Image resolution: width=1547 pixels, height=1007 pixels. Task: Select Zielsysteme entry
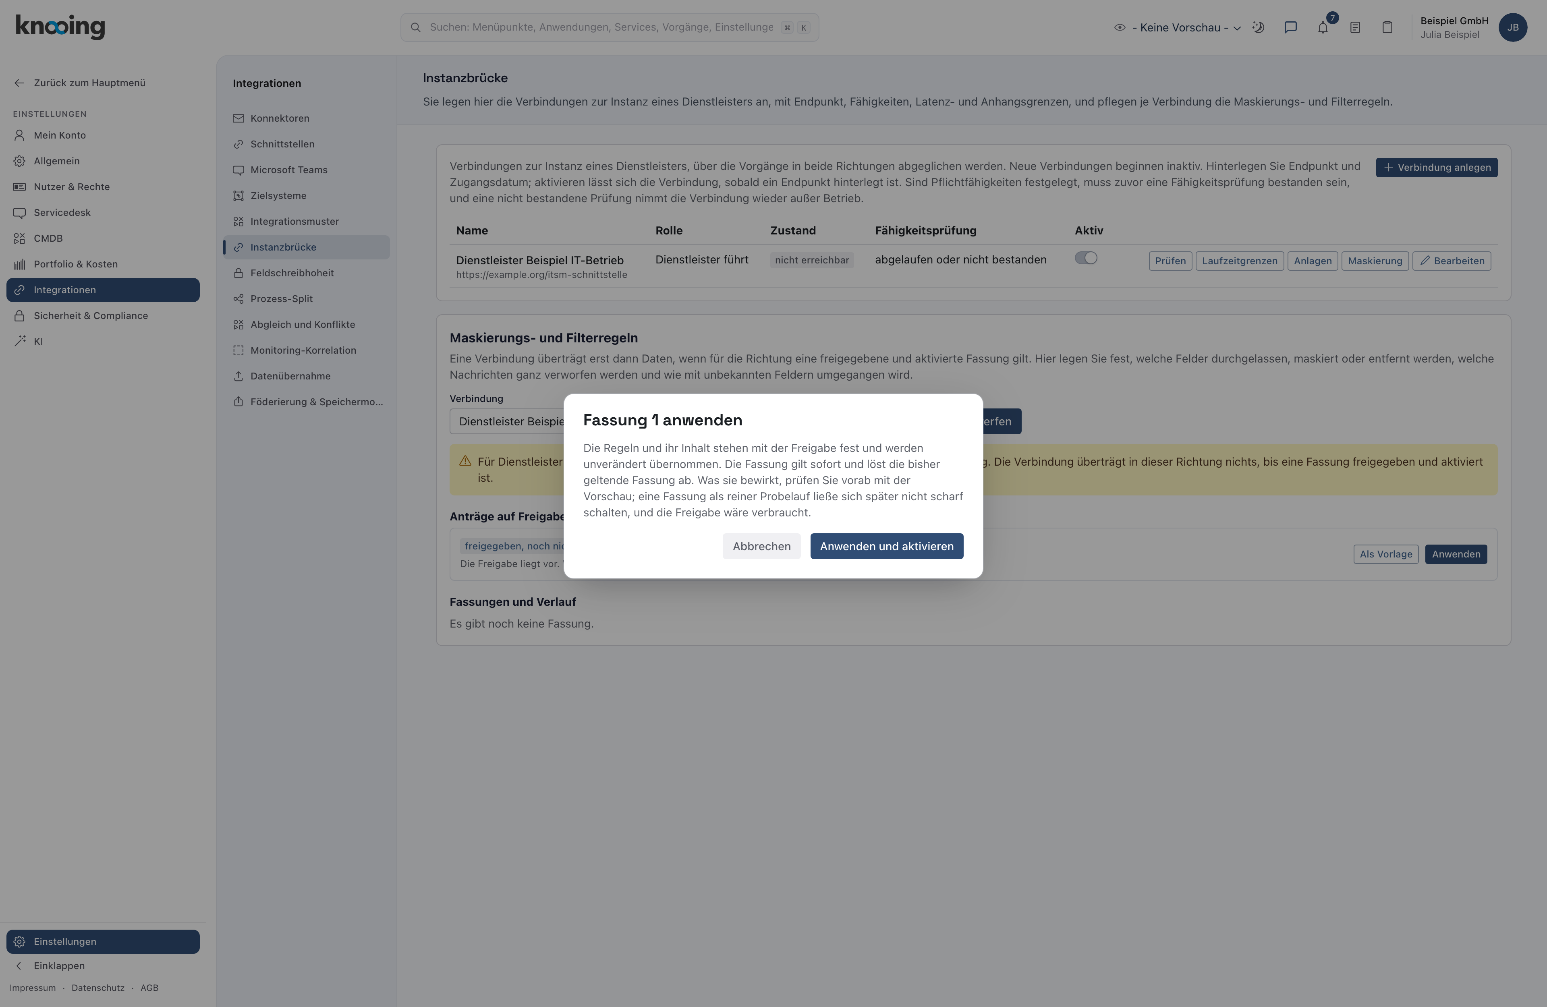306,196
